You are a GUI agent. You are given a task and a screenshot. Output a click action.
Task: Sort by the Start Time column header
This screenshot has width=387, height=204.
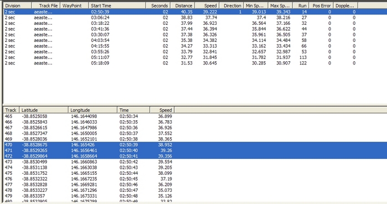pyautogui.click(x=117, y=6)
